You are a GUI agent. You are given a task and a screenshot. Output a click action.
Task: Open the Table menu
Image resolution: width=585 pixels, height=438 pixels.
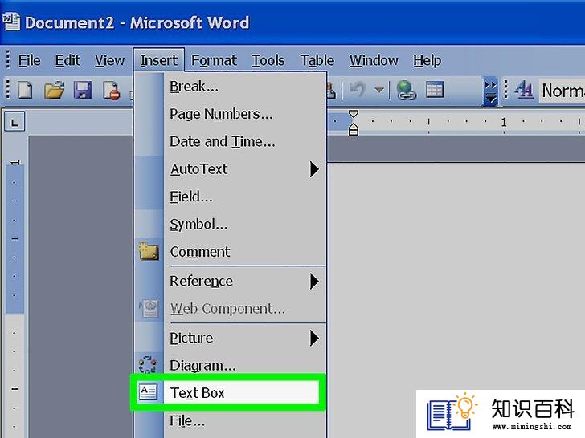[317, 60]
